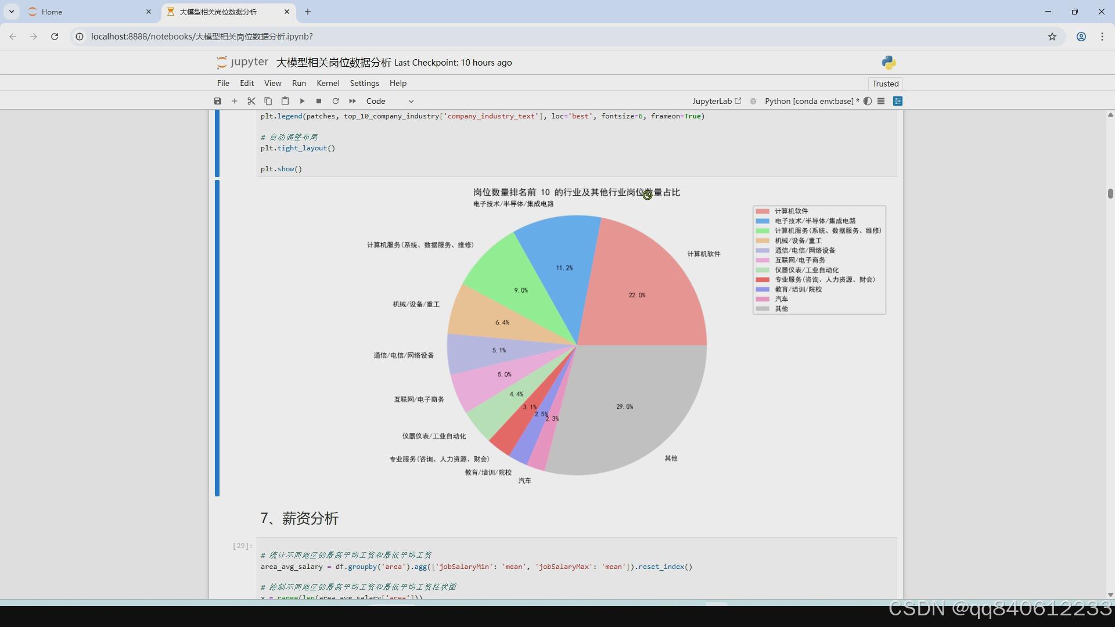Click the kernel status circle indicator
The height and width of the screenshot is (627, 1115).
pos(868,101)
